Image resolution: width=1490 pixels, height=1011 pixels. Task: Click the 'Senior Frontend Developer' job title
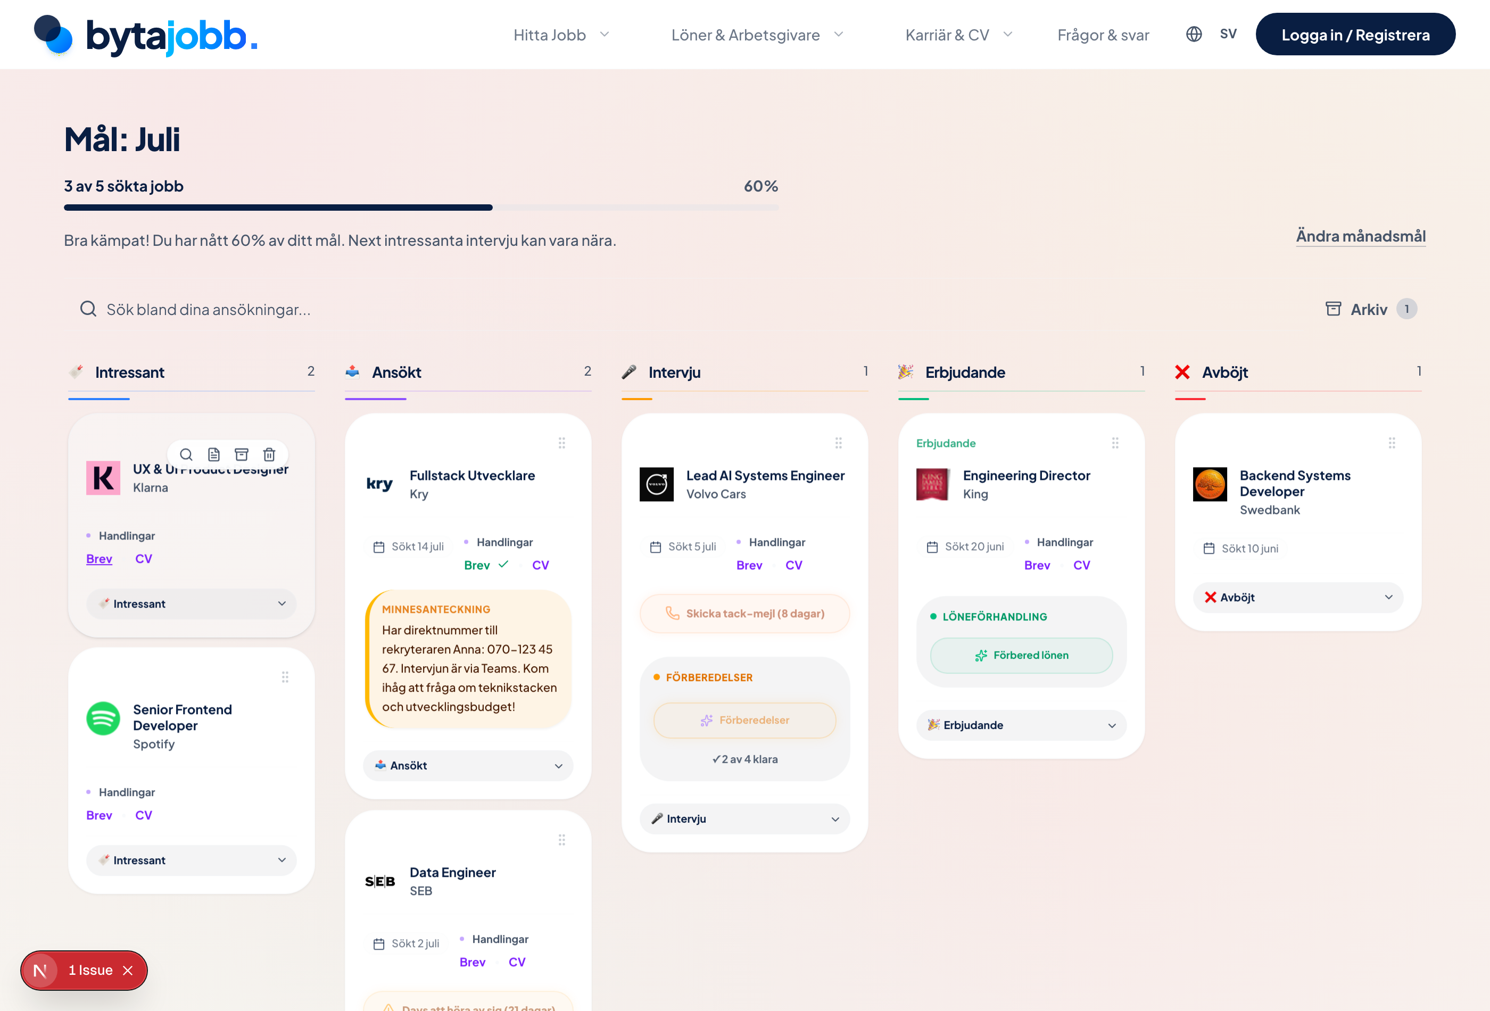tap(183, 717)
